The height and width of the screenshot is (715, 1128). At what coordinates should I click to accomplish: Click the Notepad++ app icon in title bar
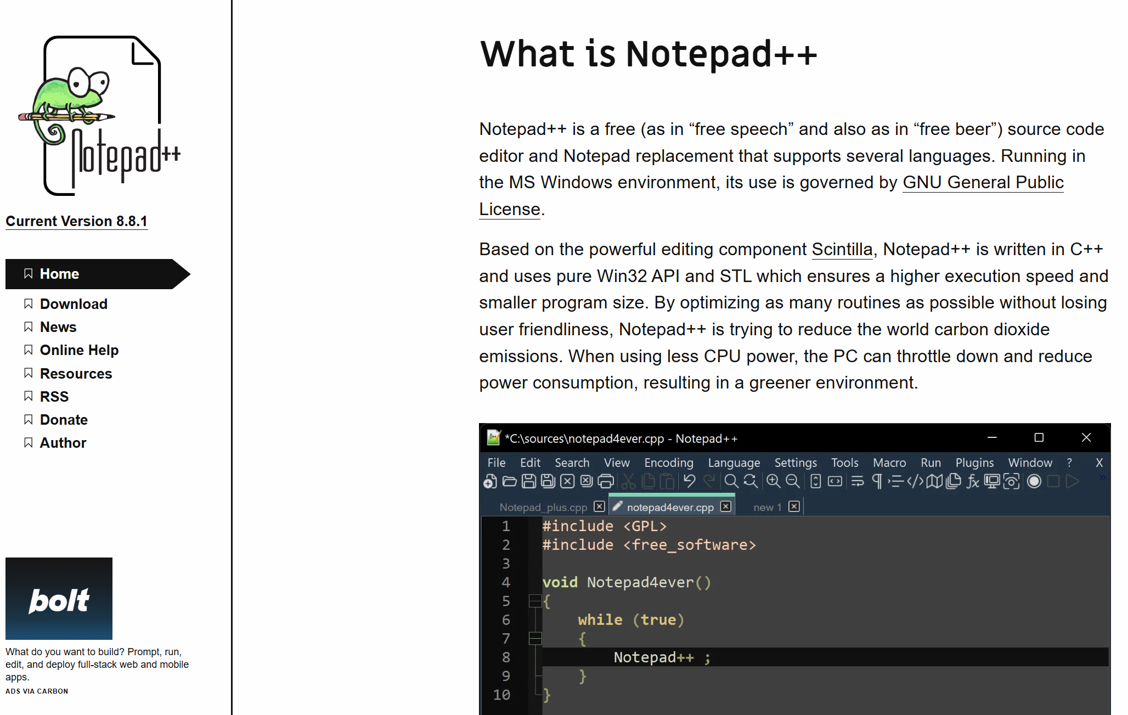pyautogui.click(x=493, y=437)
